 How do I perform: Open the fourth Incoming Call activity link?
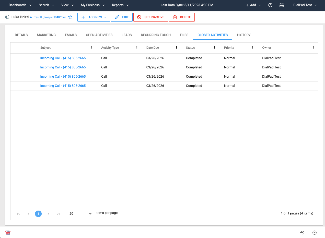[x=63, y=86]
